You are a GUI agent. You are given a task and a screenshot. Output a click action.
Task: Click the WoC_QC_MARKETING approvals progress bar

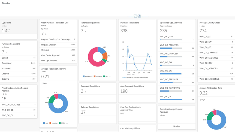[x=171, y=91]
